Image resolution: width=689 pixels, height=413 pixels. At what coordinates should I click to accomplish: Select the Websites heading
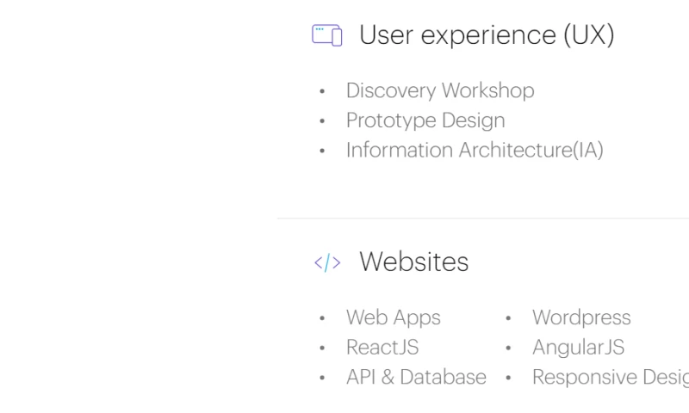coord(413,262)
